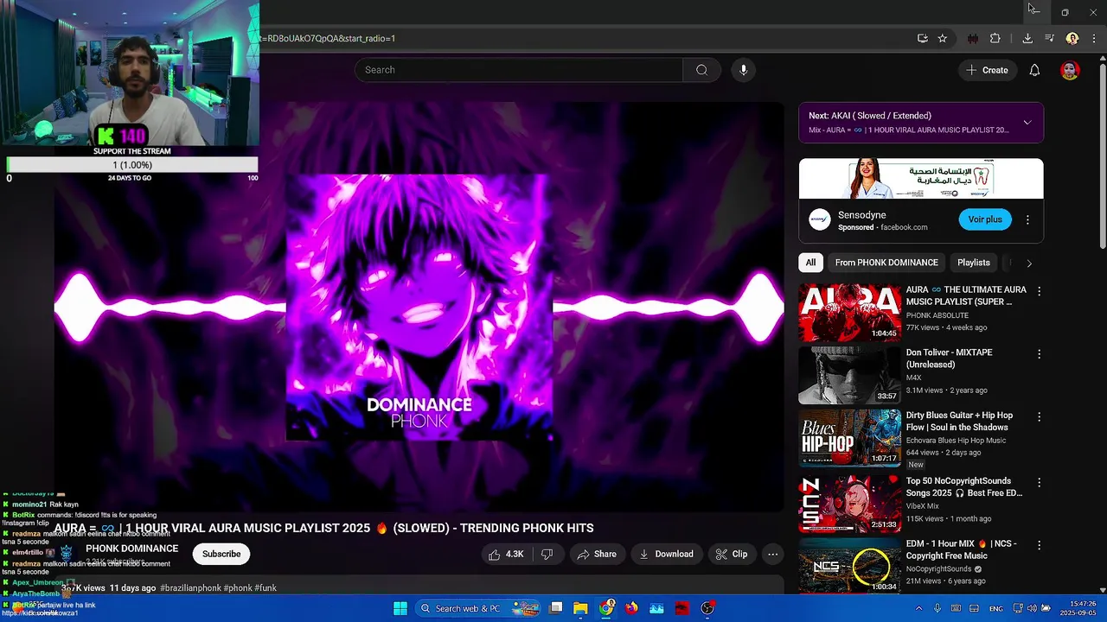Show more filter chips with right chevron

(x=1029, y=263)
